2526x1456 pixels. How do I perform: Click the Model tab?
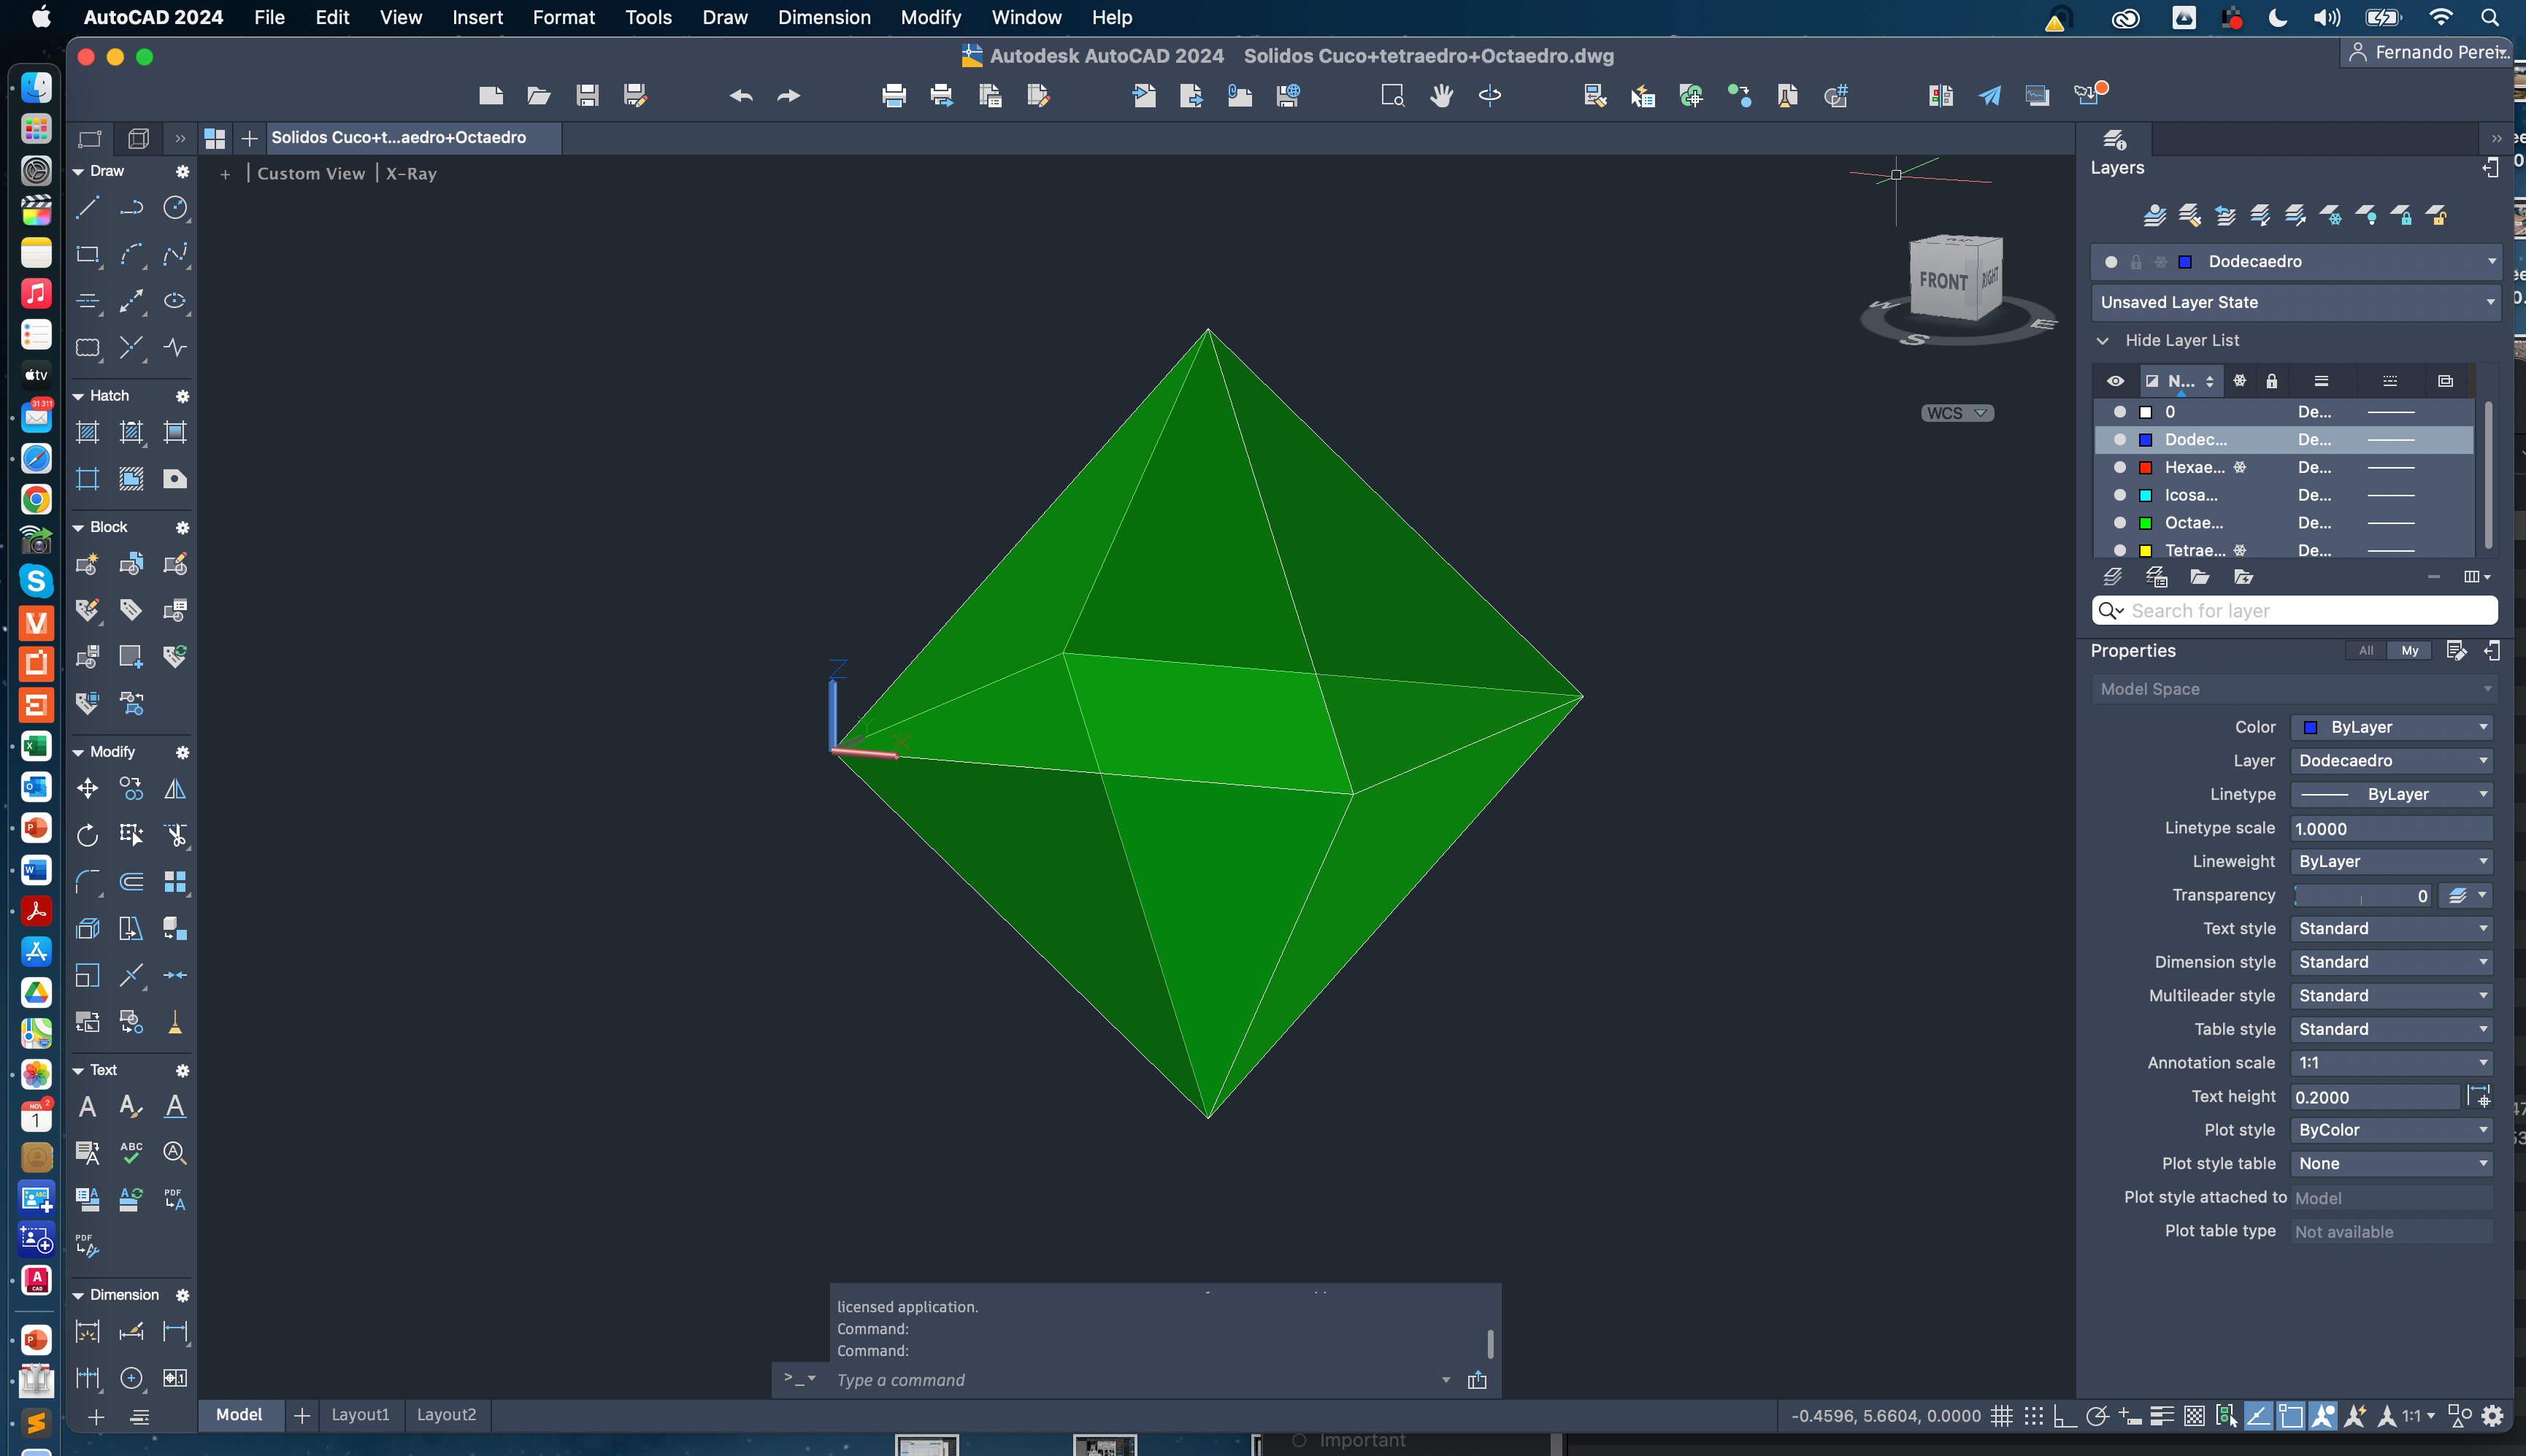coord(238,1414)
